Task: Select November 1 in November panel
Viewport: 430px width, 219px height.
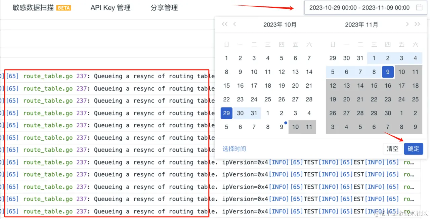Action: (374, 58)
